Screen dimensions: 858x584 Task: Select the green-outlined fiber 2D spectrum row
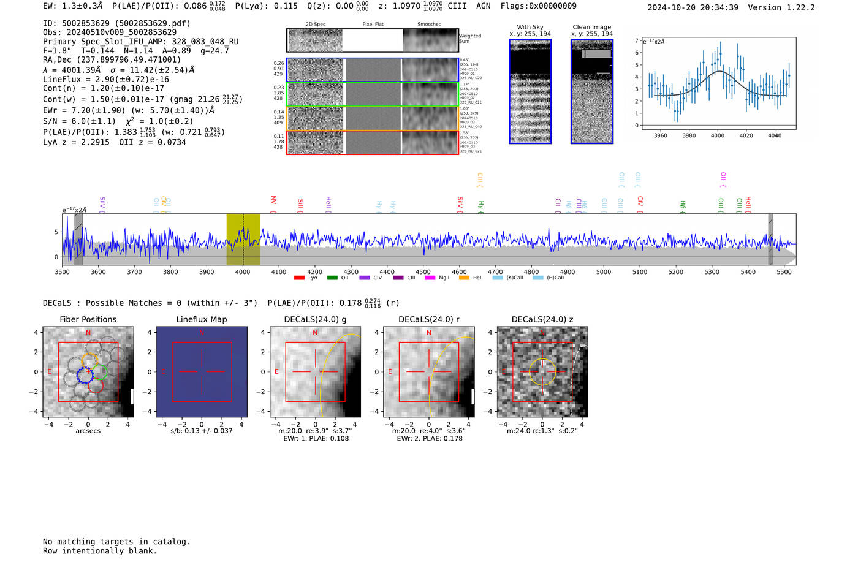pos(372,94)
